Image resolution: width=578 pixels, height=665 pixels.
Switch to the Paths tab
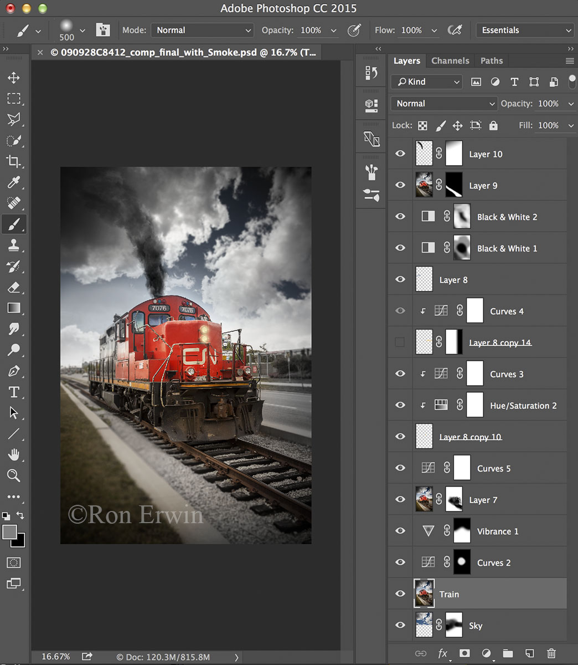[492, 61]
